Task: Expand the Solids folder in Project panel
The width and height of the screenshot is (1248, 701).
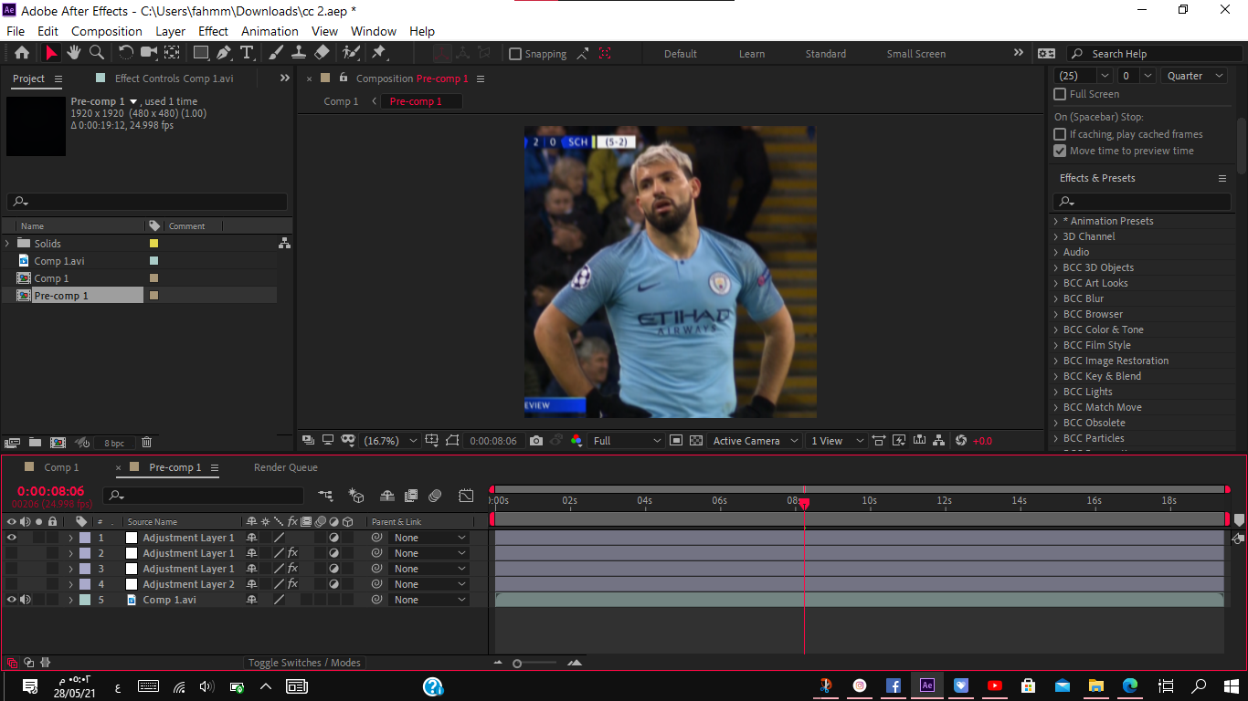Action: tap(8, 244)
